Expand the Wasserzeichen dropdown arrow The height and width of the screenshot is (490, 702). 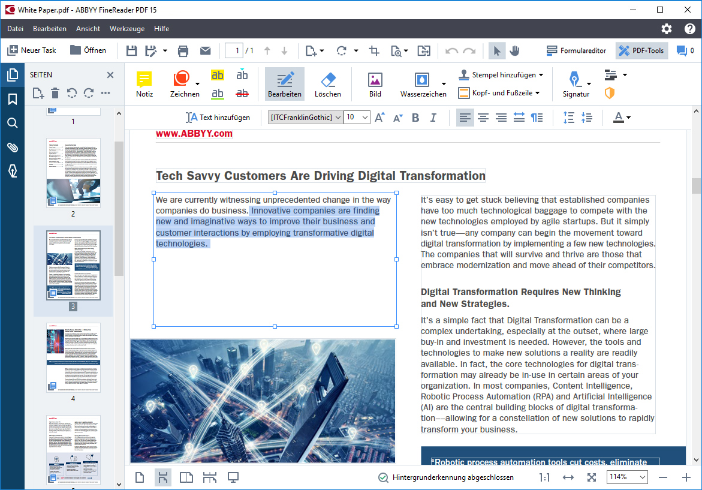pyautogui.click(x=444, y=84)
